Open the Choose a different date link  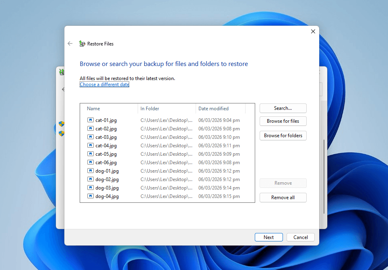pyautogui.click(x=104, y=85)
